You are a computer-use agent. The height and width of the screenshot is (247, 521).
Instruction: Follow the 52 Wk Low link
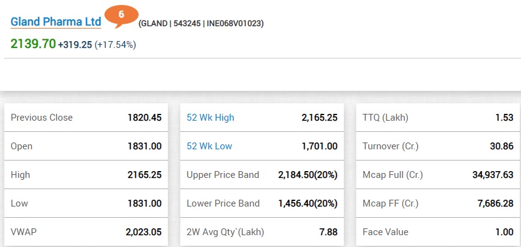210,146
